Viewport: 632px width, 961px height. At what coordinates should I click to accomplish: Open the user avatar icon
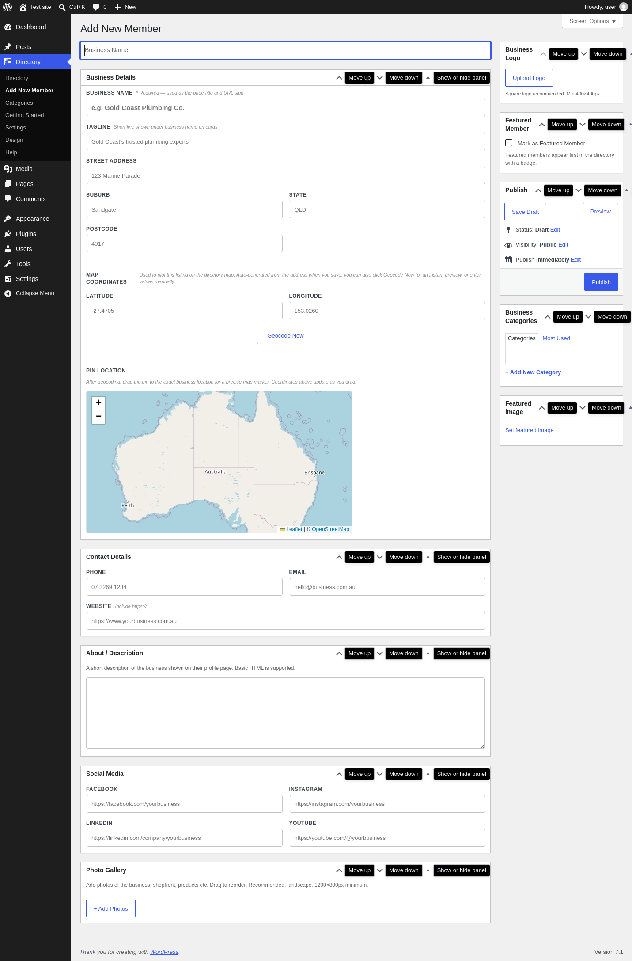click(624, 7)
